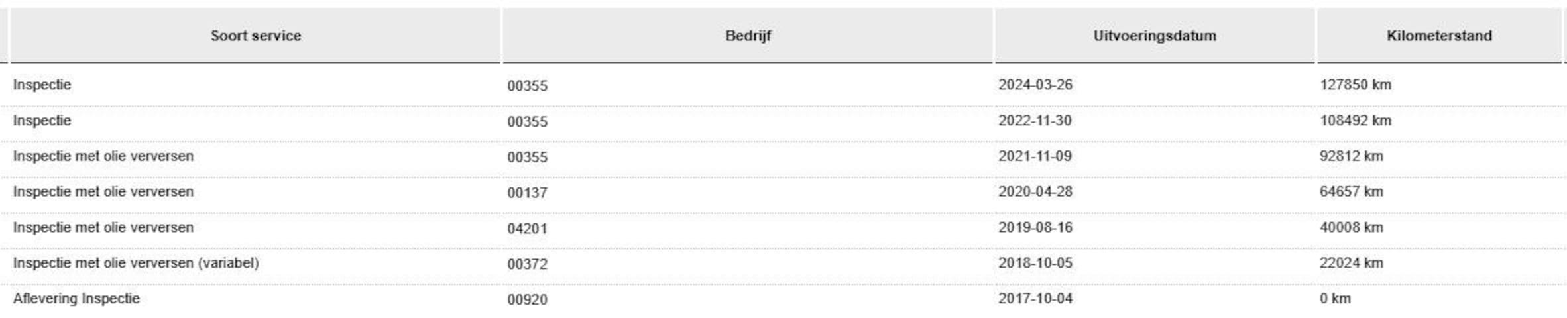Screen dimensions: 1567x318
Task: Click the Aflevering Inspectie row
Action: click(x=783, y=299)
